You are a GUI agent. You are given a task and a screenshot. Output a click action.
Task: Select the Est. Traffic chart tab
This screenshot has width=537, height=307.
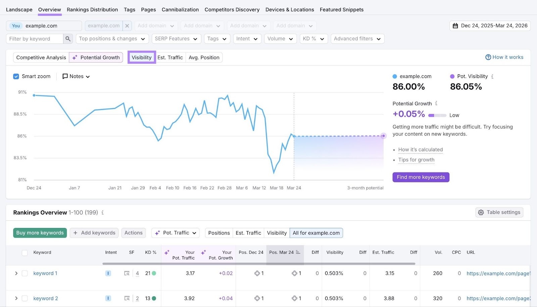(170, 57)
